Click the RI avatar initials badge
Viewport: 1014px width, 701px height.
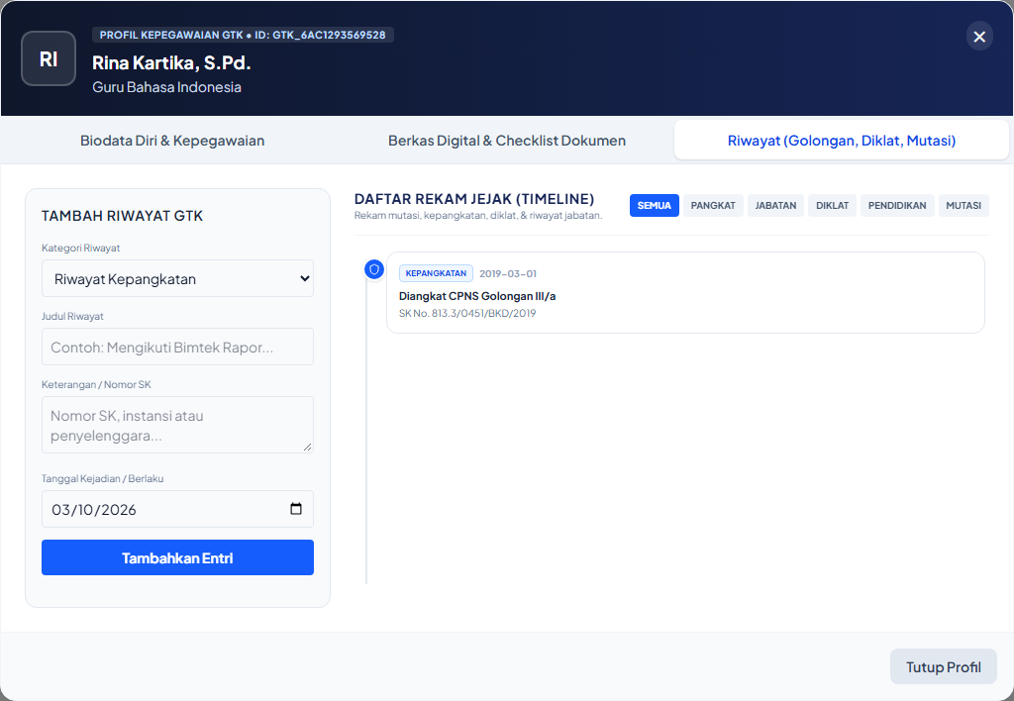click(x=49, y=58)
